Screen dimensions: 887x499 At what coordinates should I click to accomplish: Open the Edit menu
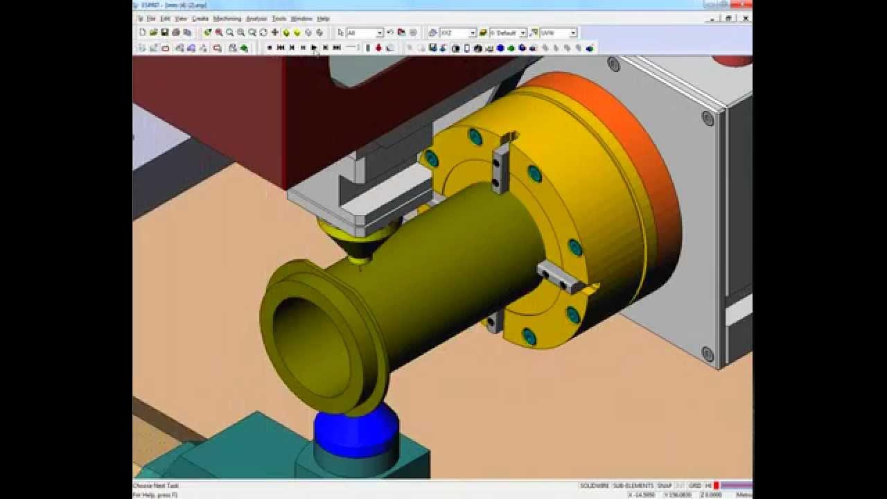coord(165,19)
